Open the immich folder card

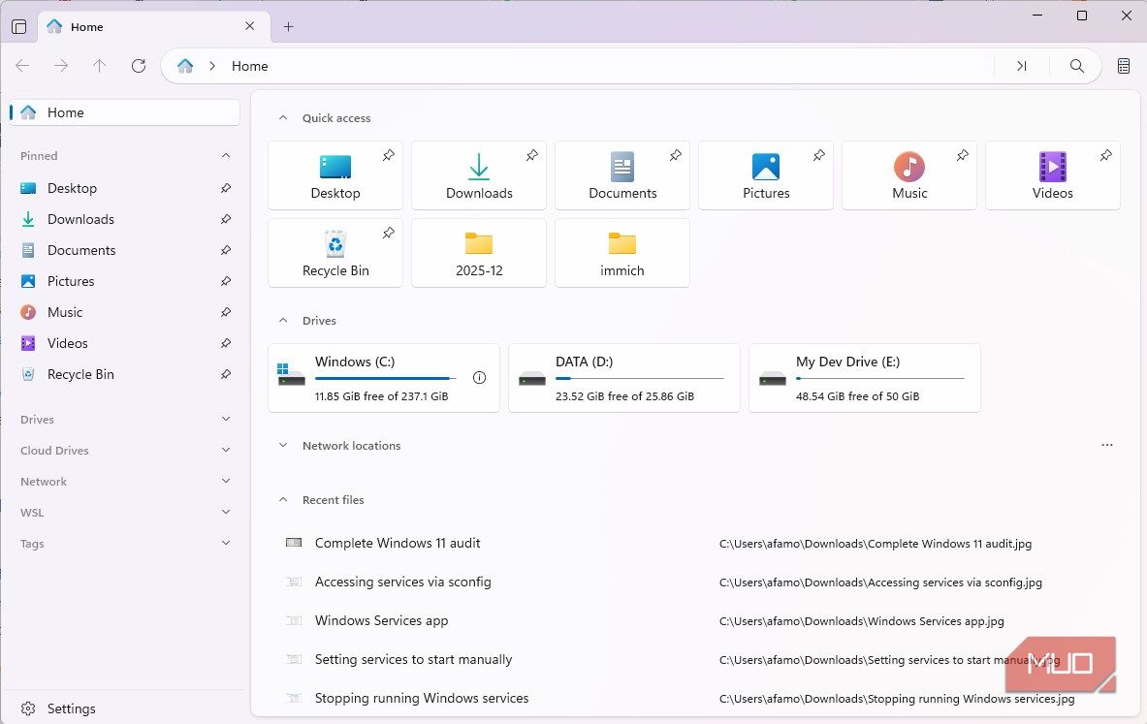coord(621,253)
